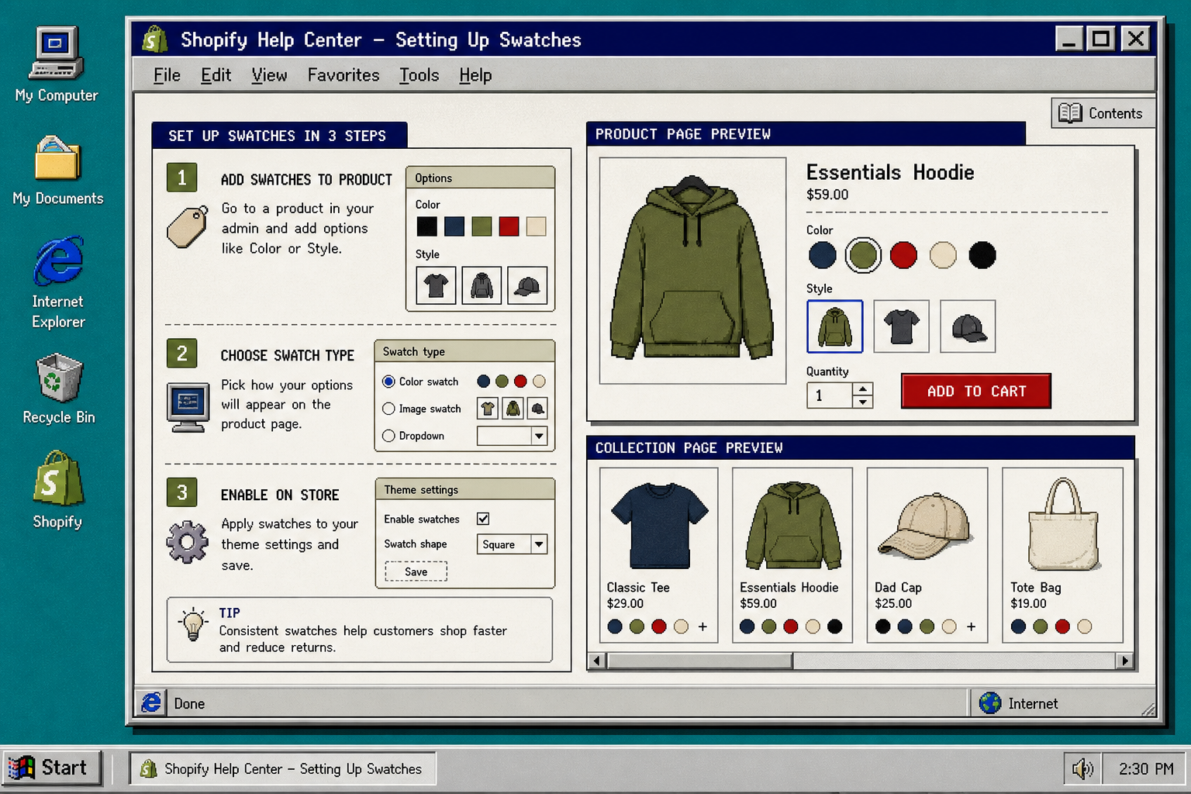
Task: Click plus icon under Dad Cap swatches
Action: tap(971, 627)
